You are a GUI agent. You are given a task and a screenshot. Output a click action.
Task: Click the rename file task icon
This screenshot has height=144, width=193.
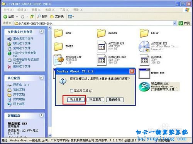tap(10, 39)
